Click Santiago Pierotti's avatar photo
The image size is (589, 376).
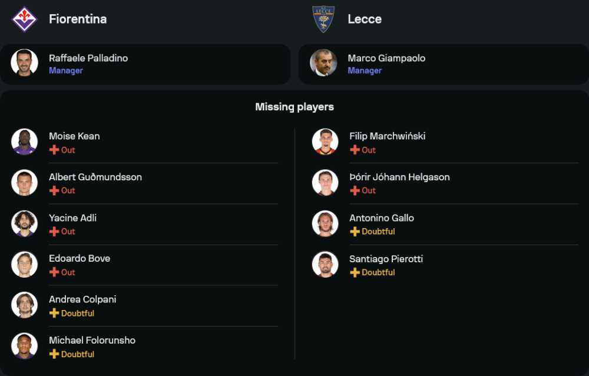coord(325,265)
